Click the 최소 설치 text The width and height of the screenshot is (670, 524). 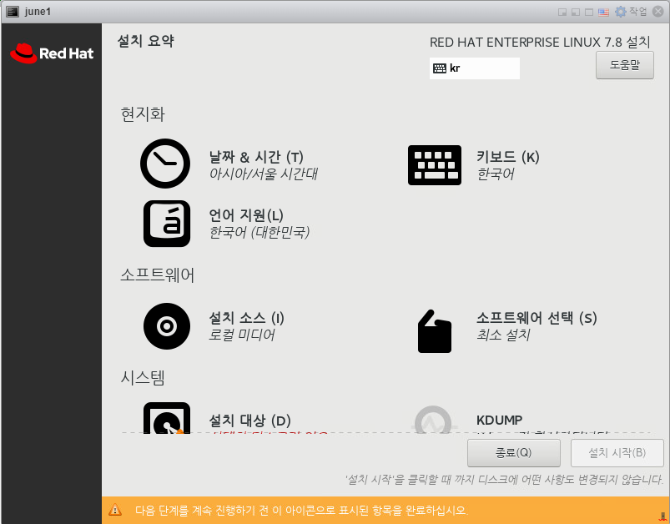point(503,335)
